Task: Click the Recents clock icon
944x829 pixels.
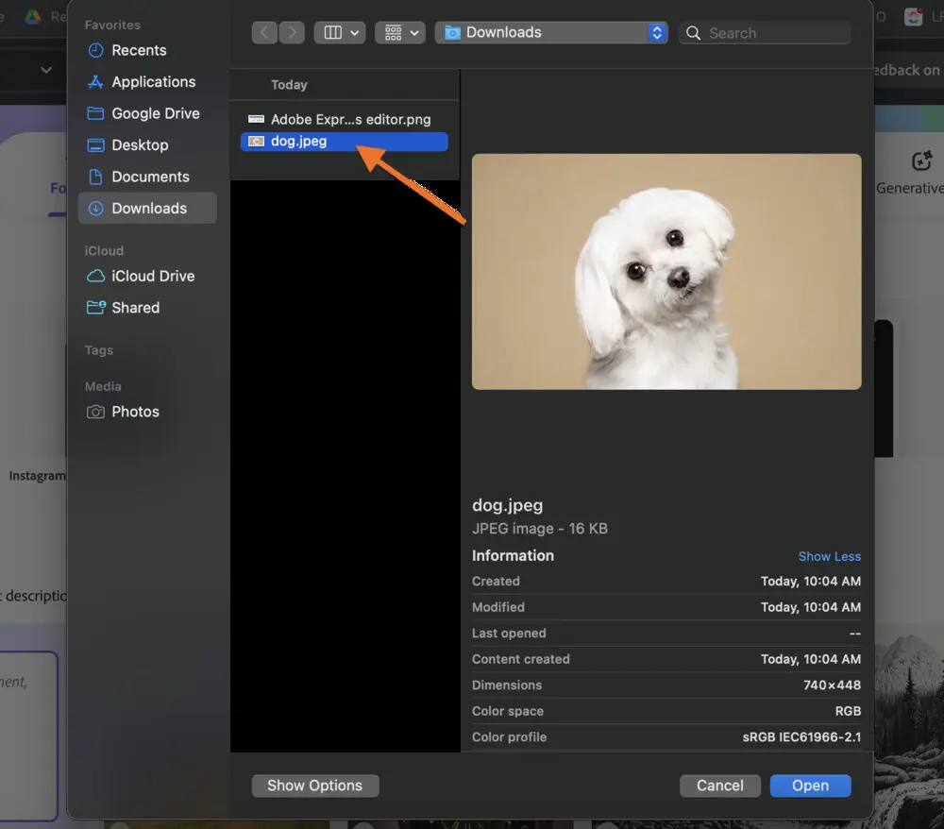Action: click(95, 50)
